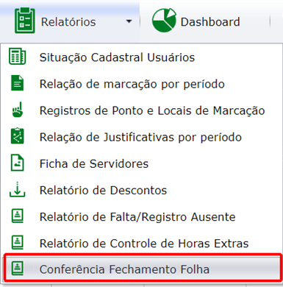Select Situação Cadastral Usuários menu entry

click(141, 57)
